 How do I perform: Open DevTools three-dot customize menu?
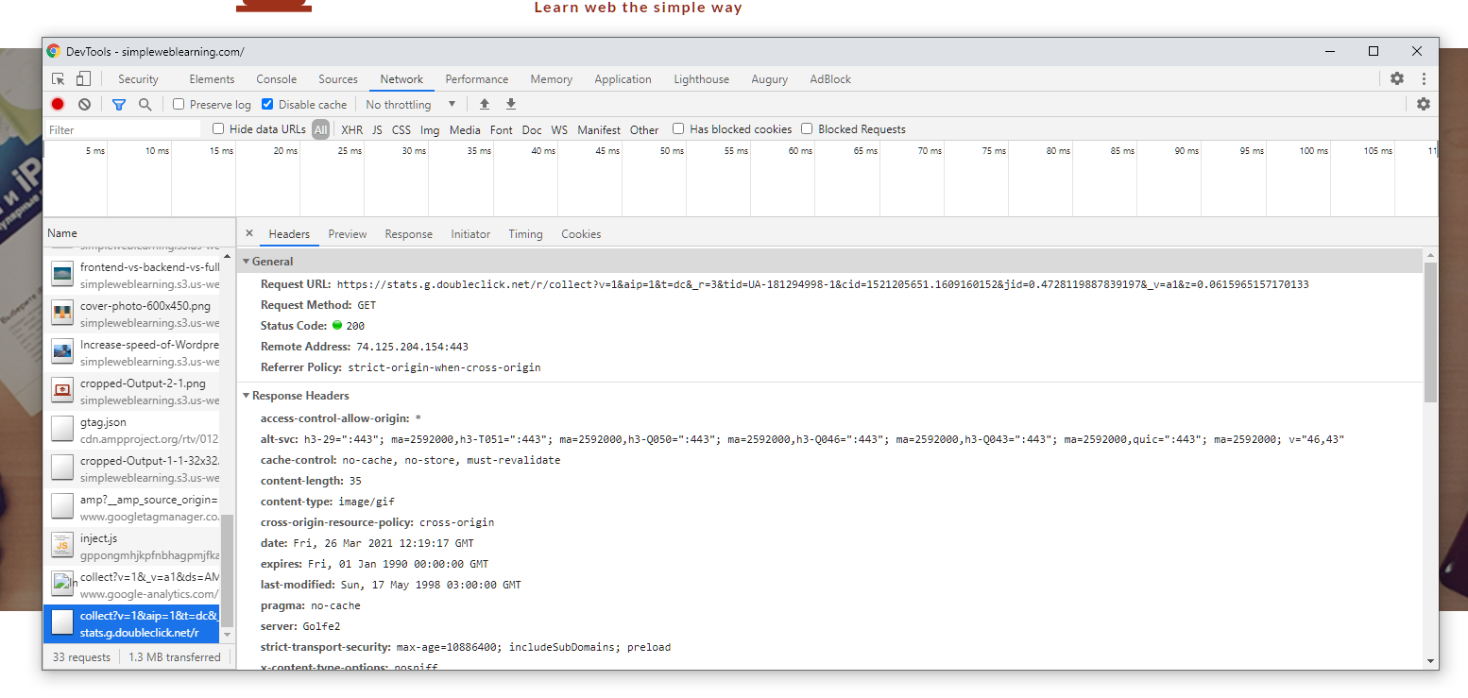[x=1424, y=79]
